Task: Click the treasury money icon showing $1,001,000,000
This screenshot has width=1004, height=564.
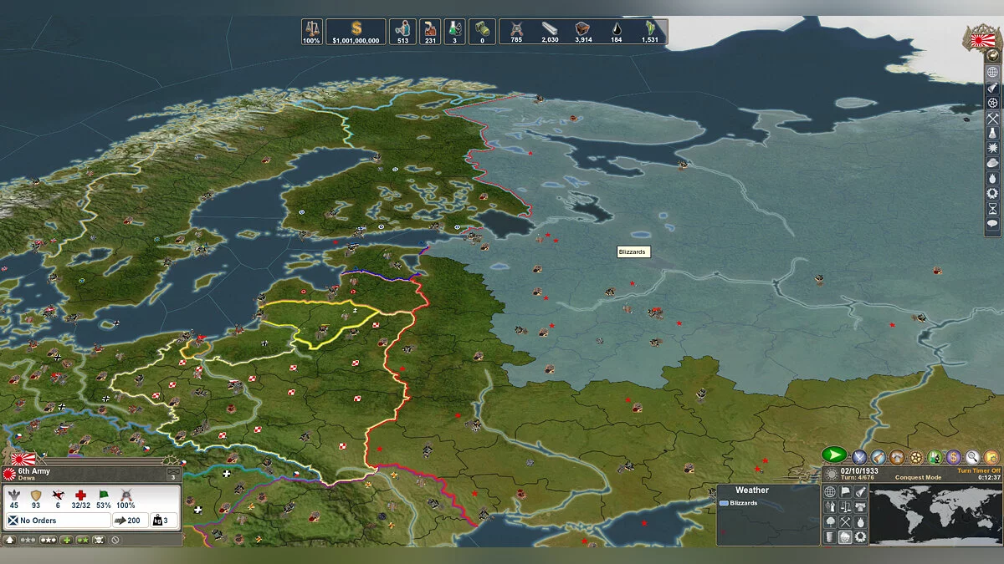Action: pyautogui.click(x=357, y=32)
